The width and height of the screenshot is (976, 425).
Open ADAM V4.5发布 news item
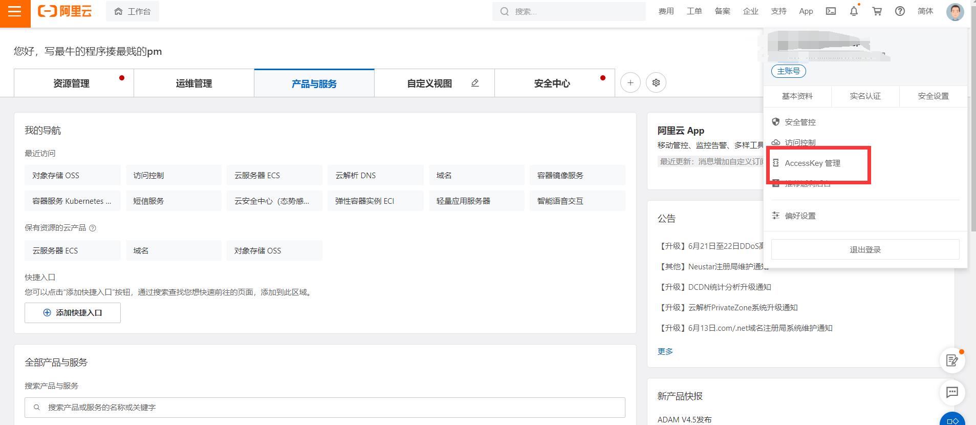pyautogui.click(x=684, y=419)
